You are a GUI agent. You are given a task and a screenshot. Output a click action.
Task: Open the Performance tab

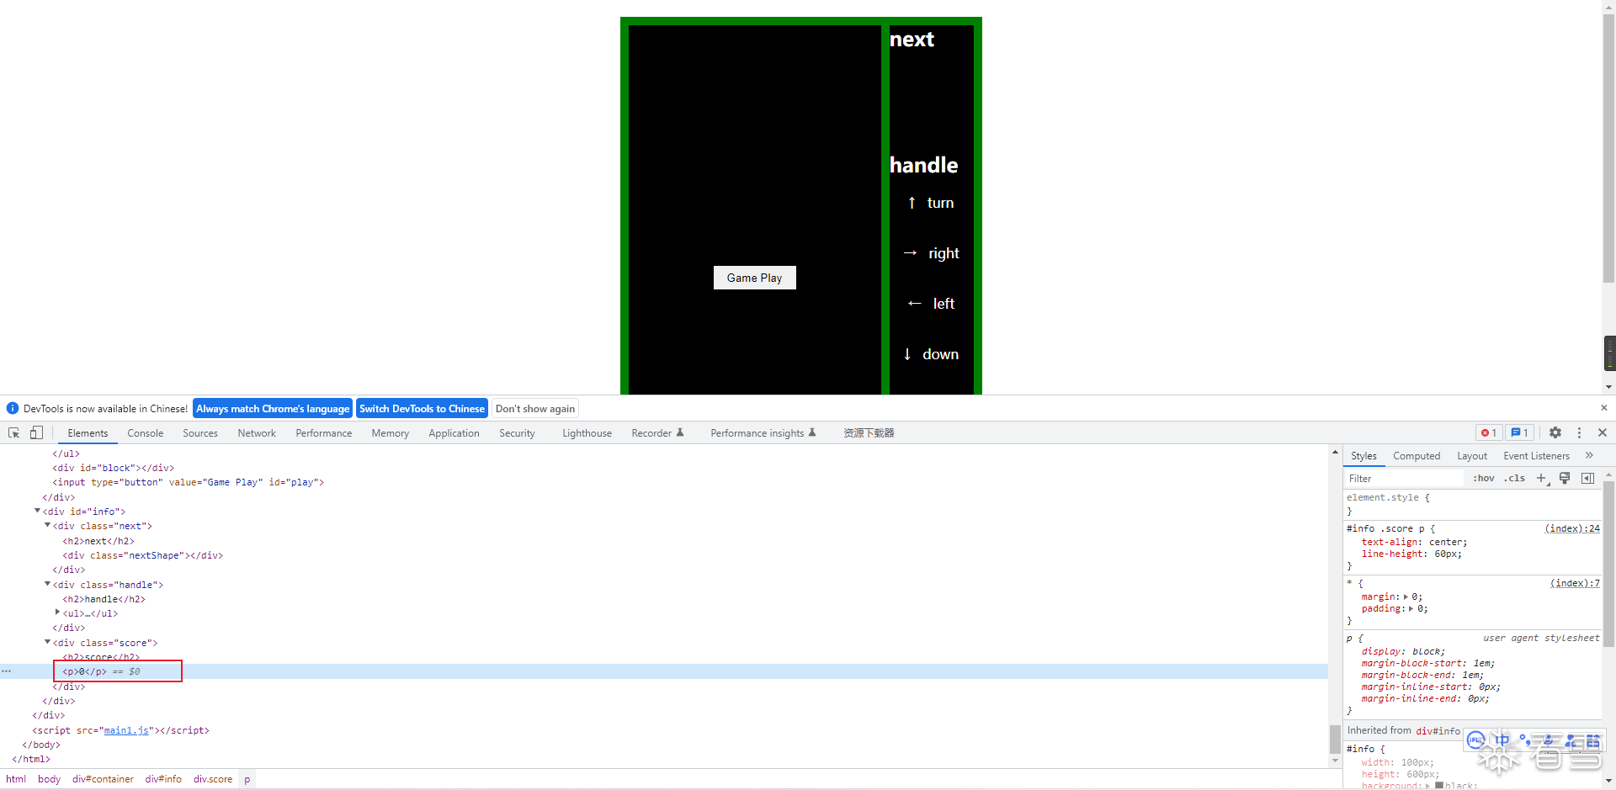click(324, 433)
